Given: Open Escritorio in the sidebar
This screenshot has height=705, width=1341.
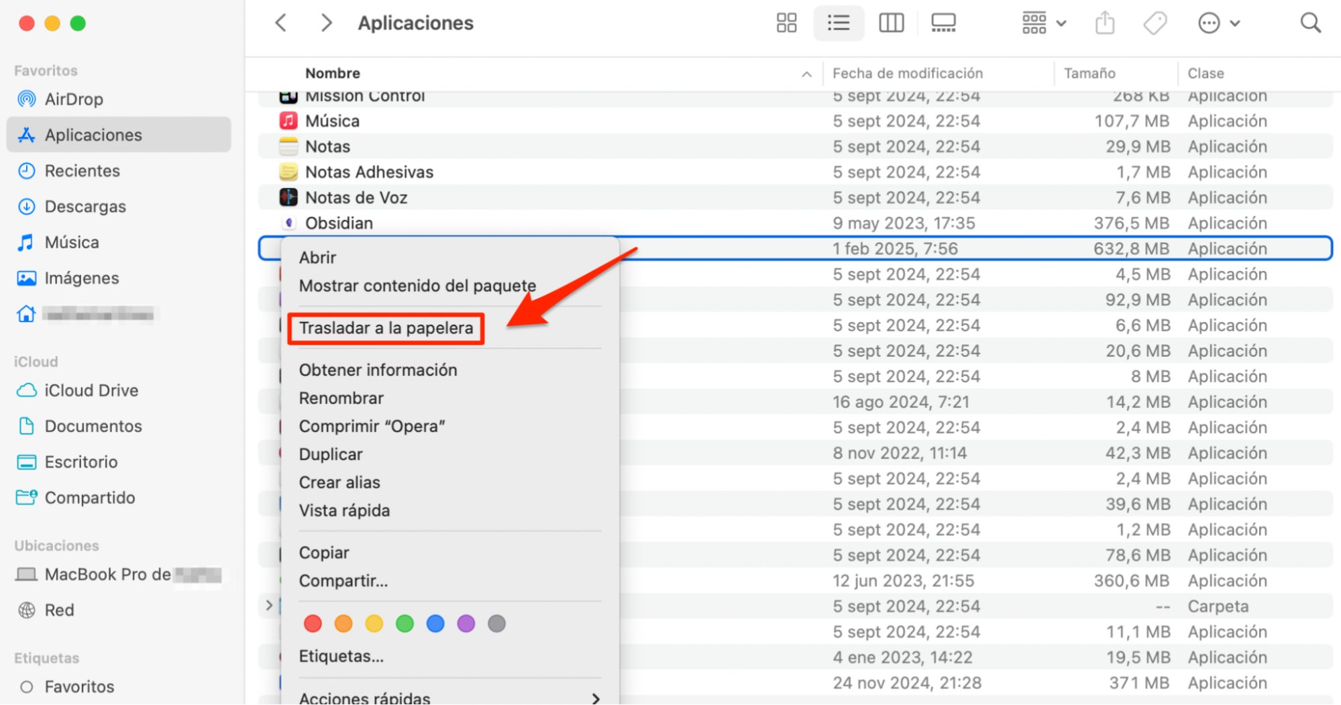Looking at the screenshot, I should 81,462.
